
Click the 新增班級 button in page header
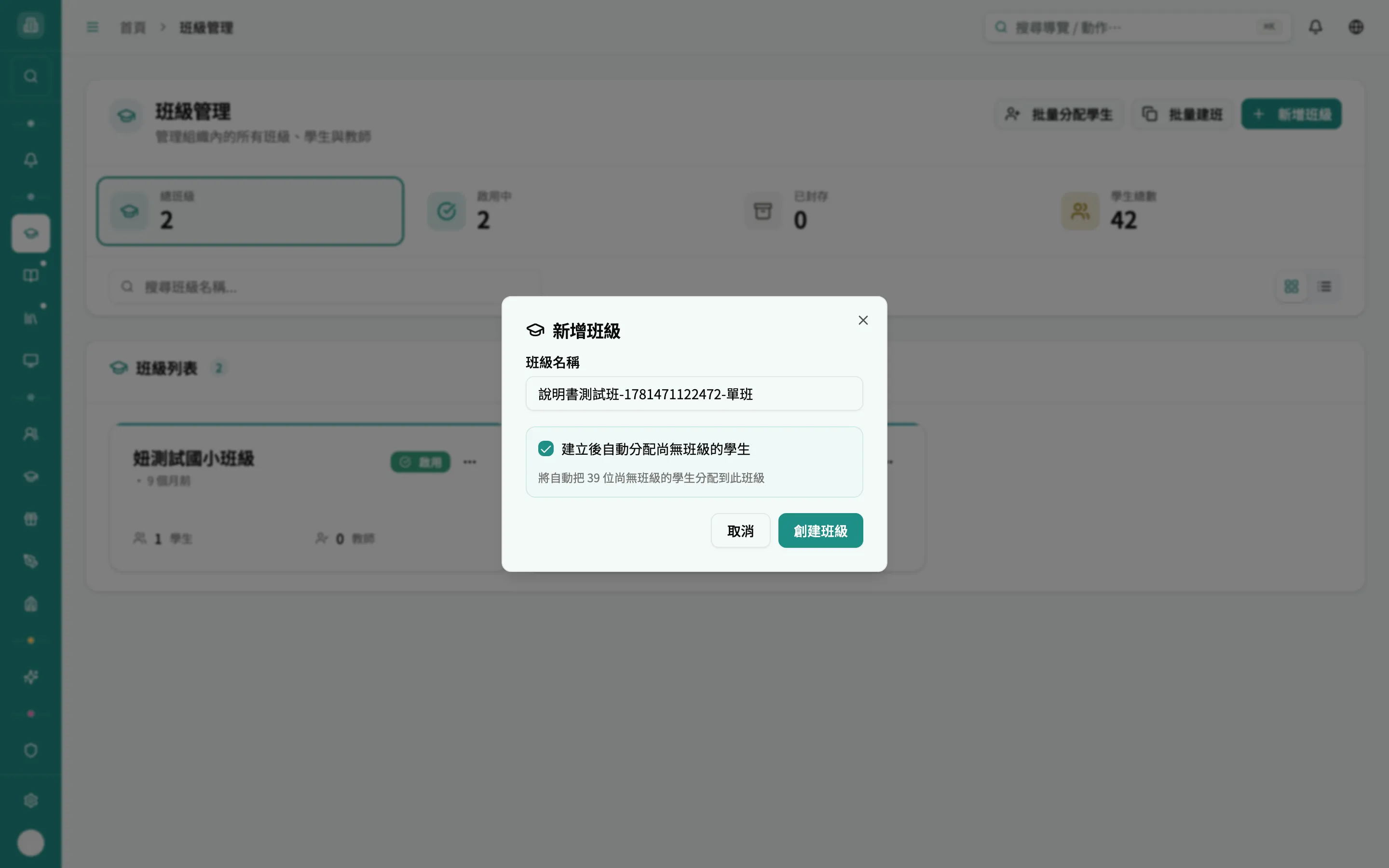(x=1291, y=114)
